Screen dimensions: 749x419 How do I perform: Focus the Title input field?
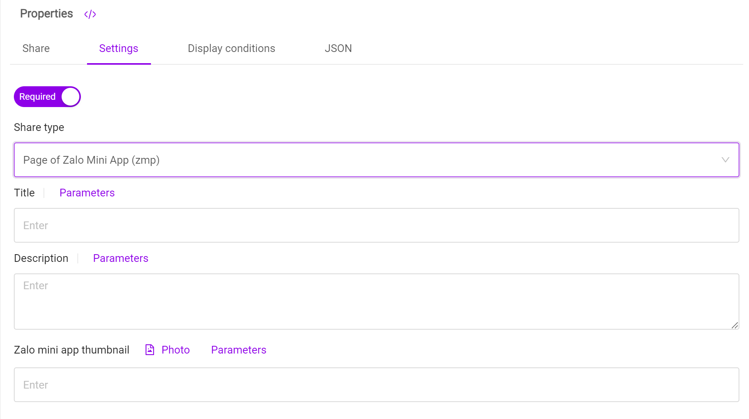click(x=376, y=225)
